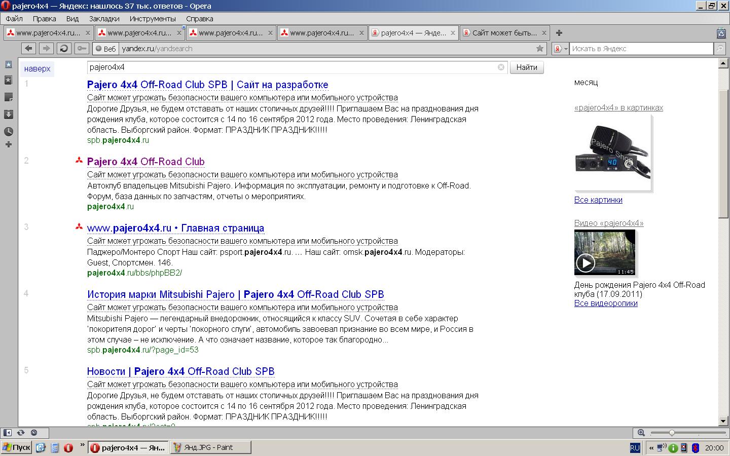Reload the current page
730x456 pixels.
point(64,49)
